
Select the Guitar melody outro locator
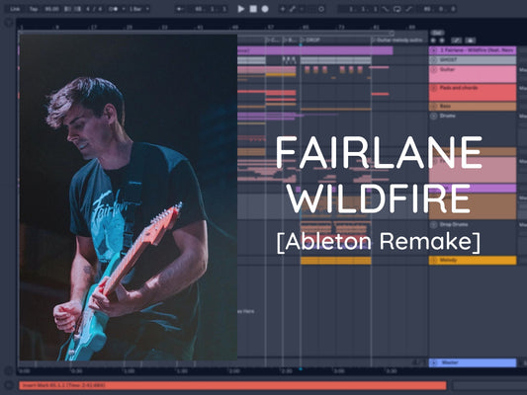(396, 39)
